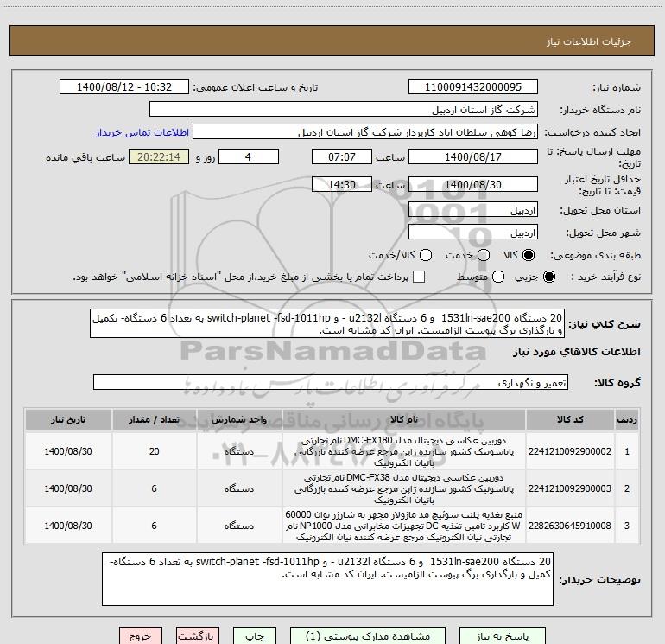Select the متوسط purchase type radio
665x644 pixels.
[498, 277]
